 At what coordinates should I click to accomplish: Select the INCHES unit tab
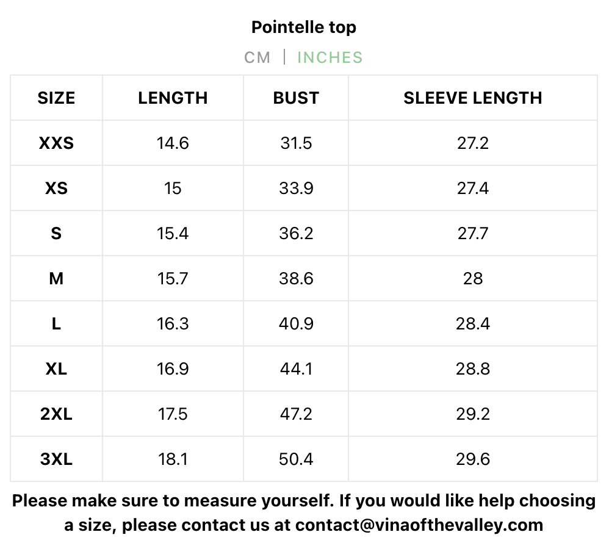(x=330, y=57)
